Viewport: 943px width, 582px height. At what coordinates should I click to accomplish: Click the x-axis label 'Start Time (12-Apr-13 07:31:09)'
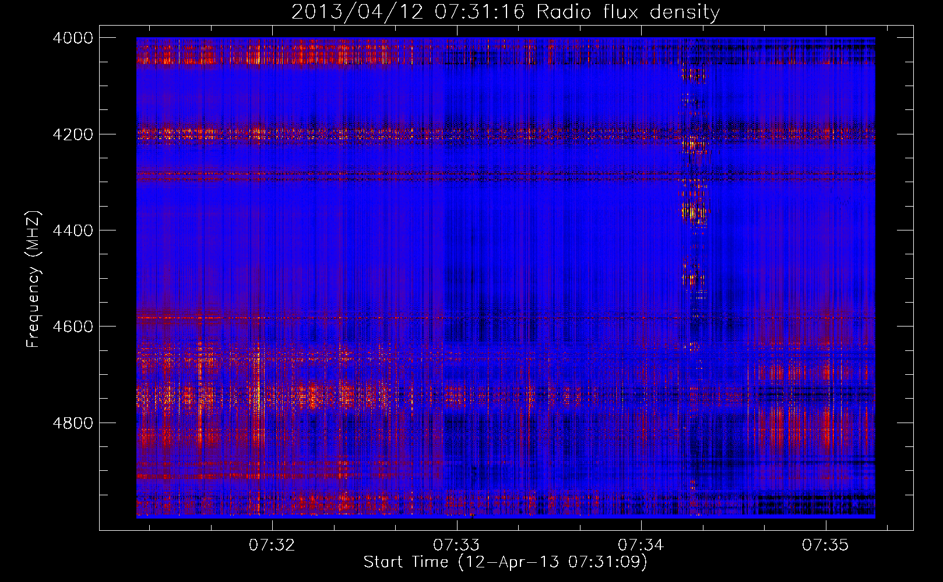[505, 562]
